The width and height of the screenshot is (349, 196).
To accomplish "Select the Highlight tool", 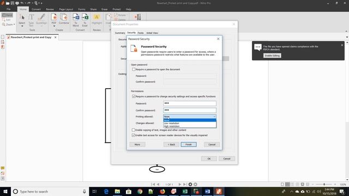I will 97,19.
